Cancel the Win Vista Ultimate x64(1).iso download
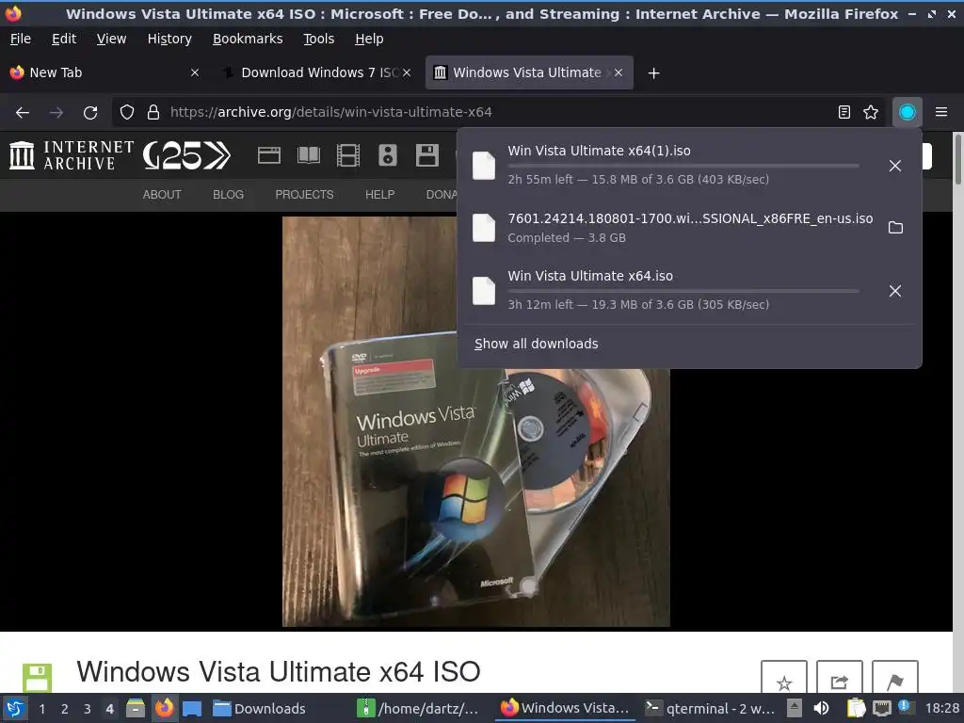Screen dimensions: 964x723 [895, 166]
